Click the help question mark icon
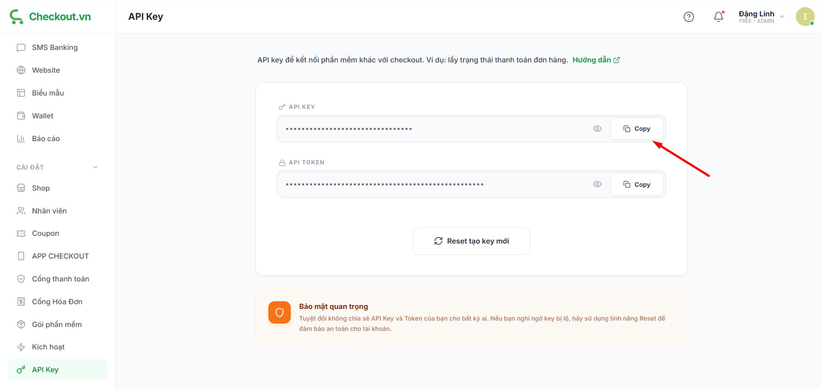The height and width of the screenshot is (389, 821). tap(688, 17)
